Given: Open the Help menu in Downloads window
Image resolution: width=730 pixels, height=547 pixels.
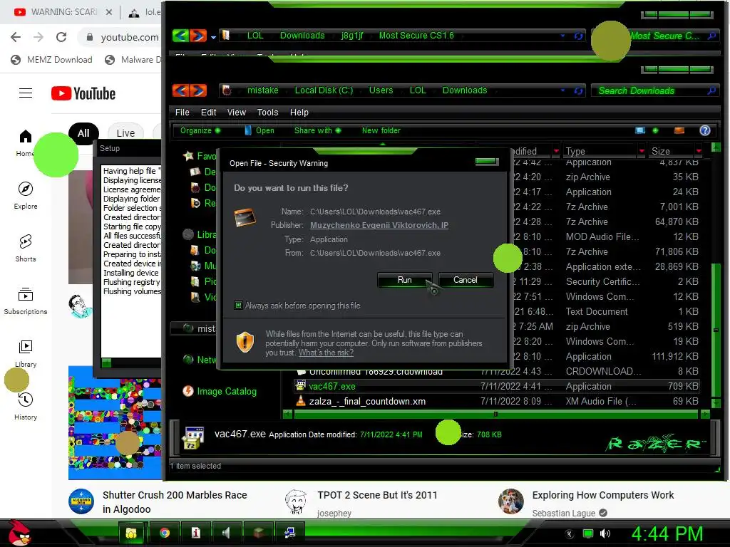Looking at the screenshot, I should (299, 112).
